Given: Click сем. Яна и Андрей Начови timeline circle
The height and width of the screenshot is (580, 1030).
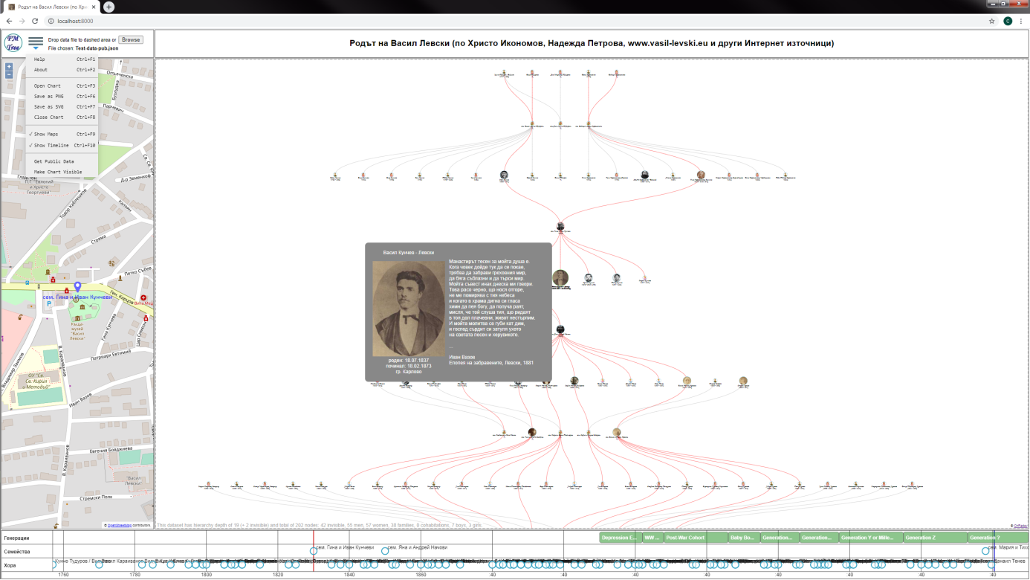Looking at the screenshot, I should coord(385,551).
